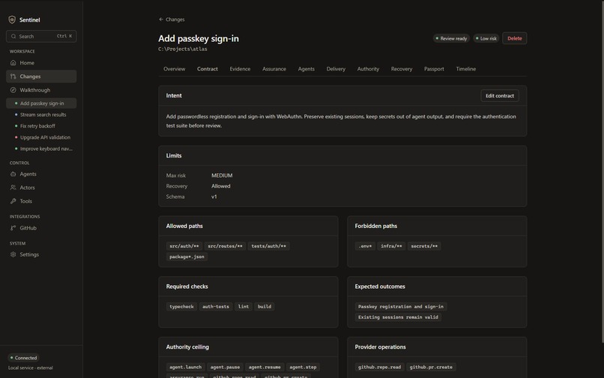Open Walkthrough in the sidebar
This screenshot has height=378, width=604.
pyautogui.click(x=41, y=90)
